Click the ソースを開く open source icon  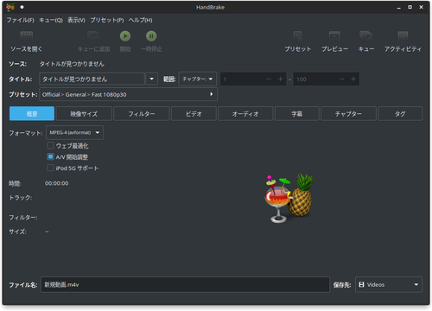click(x=26, y=35)
